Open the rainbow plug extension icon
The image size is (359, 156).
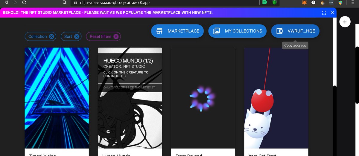pyautogui.click(x=340, y=2)
